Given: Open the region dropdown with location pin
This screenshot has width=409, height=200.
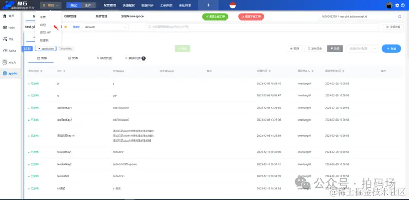Looking at the screenshot, I should click(x=50, y=5).
